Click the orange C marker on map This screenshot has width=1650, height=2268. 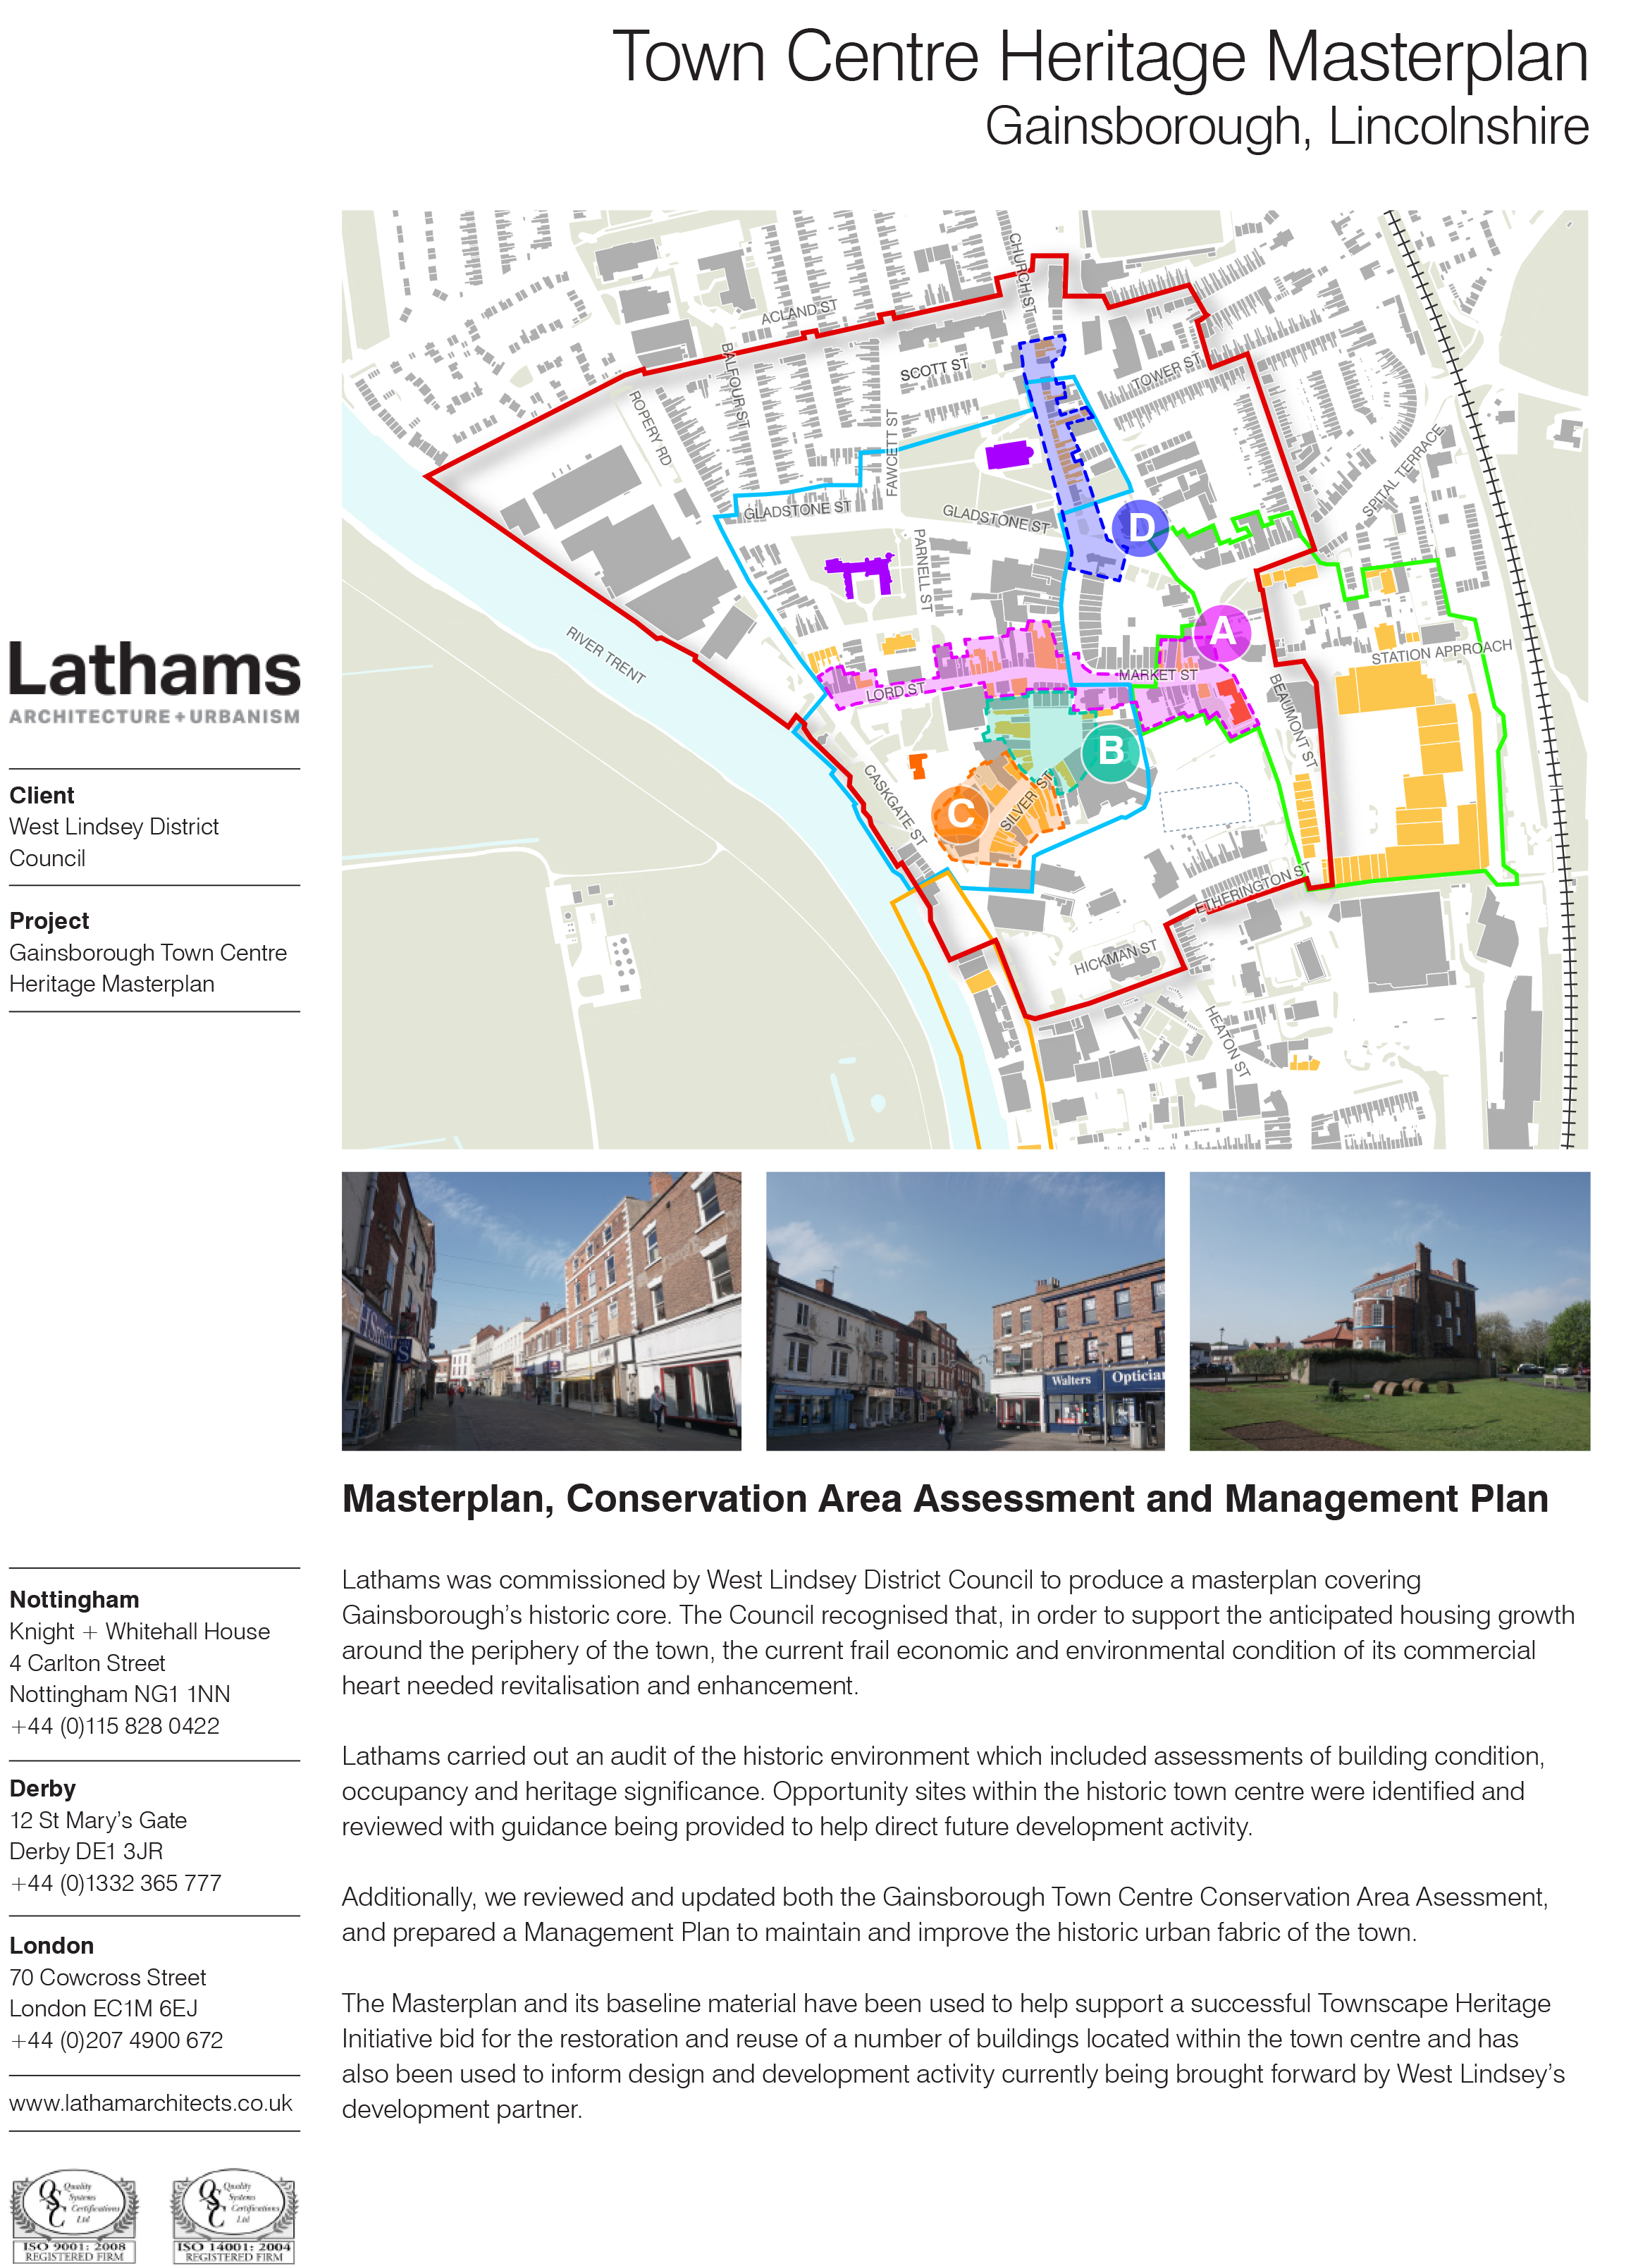[960, 813]
